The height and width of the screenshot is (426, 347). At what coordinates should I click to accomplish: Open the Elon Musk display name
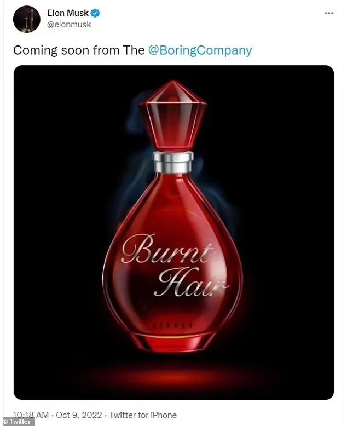[x=68, y=13]
